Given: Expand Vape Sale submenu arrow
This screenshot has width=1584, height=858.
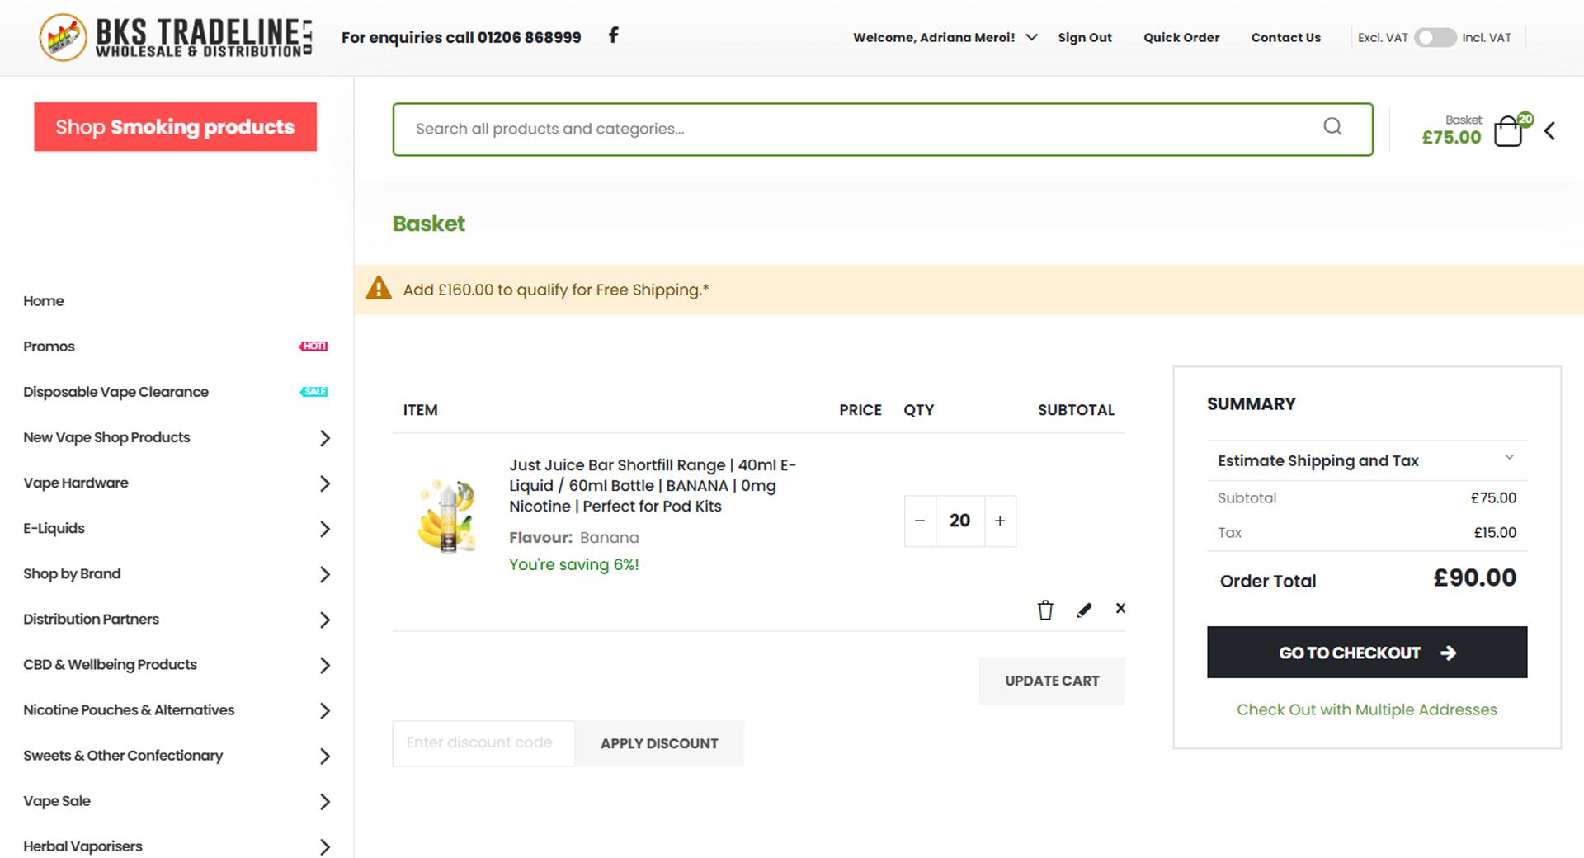Looking at the screenshot, I should [x=325, y=801].
